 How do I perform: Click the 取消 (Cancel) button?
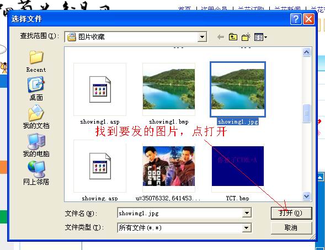(291, 228)
